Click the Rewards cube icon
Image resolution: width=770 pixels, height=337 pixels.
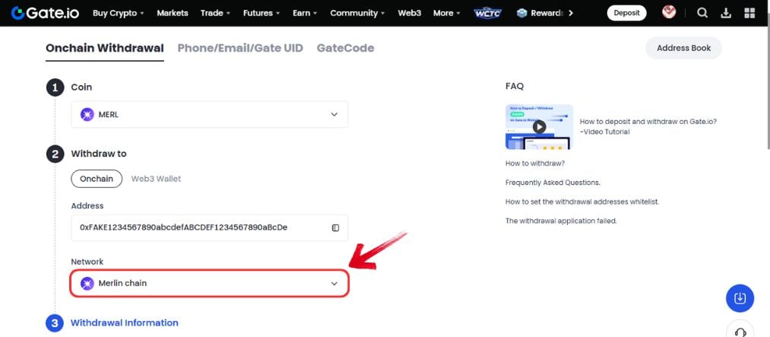point(521,13)
